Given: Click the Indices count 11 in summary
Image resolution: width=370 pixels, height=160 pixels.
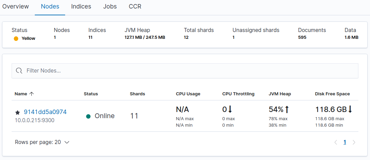Looking at the screenshot, I should [90, 37].
